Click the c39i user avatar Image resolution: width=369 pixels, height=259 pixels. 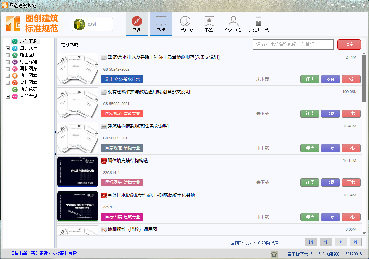click(79, 24)
